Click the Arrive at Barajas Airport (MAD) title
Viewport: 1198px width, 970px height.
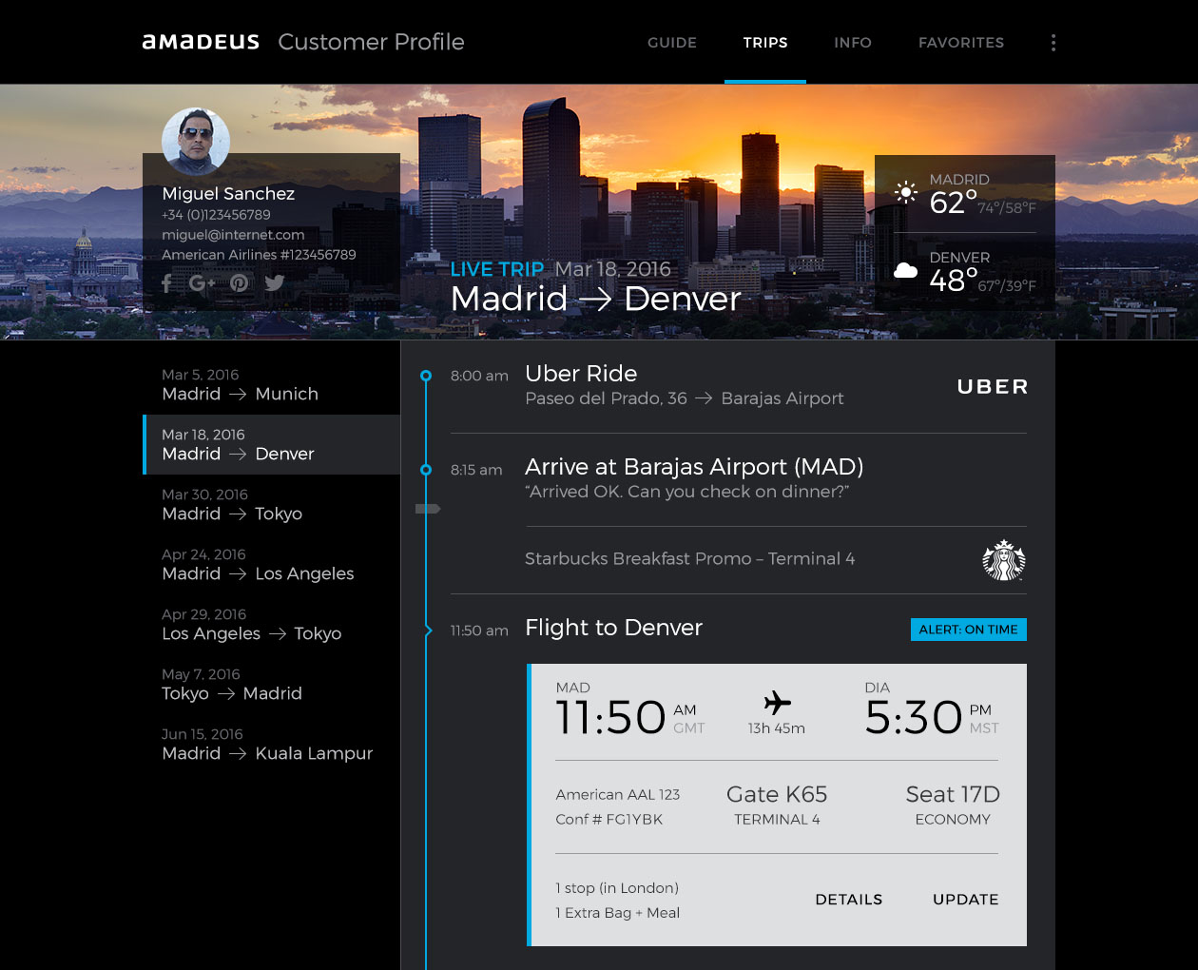pos(694,467)
